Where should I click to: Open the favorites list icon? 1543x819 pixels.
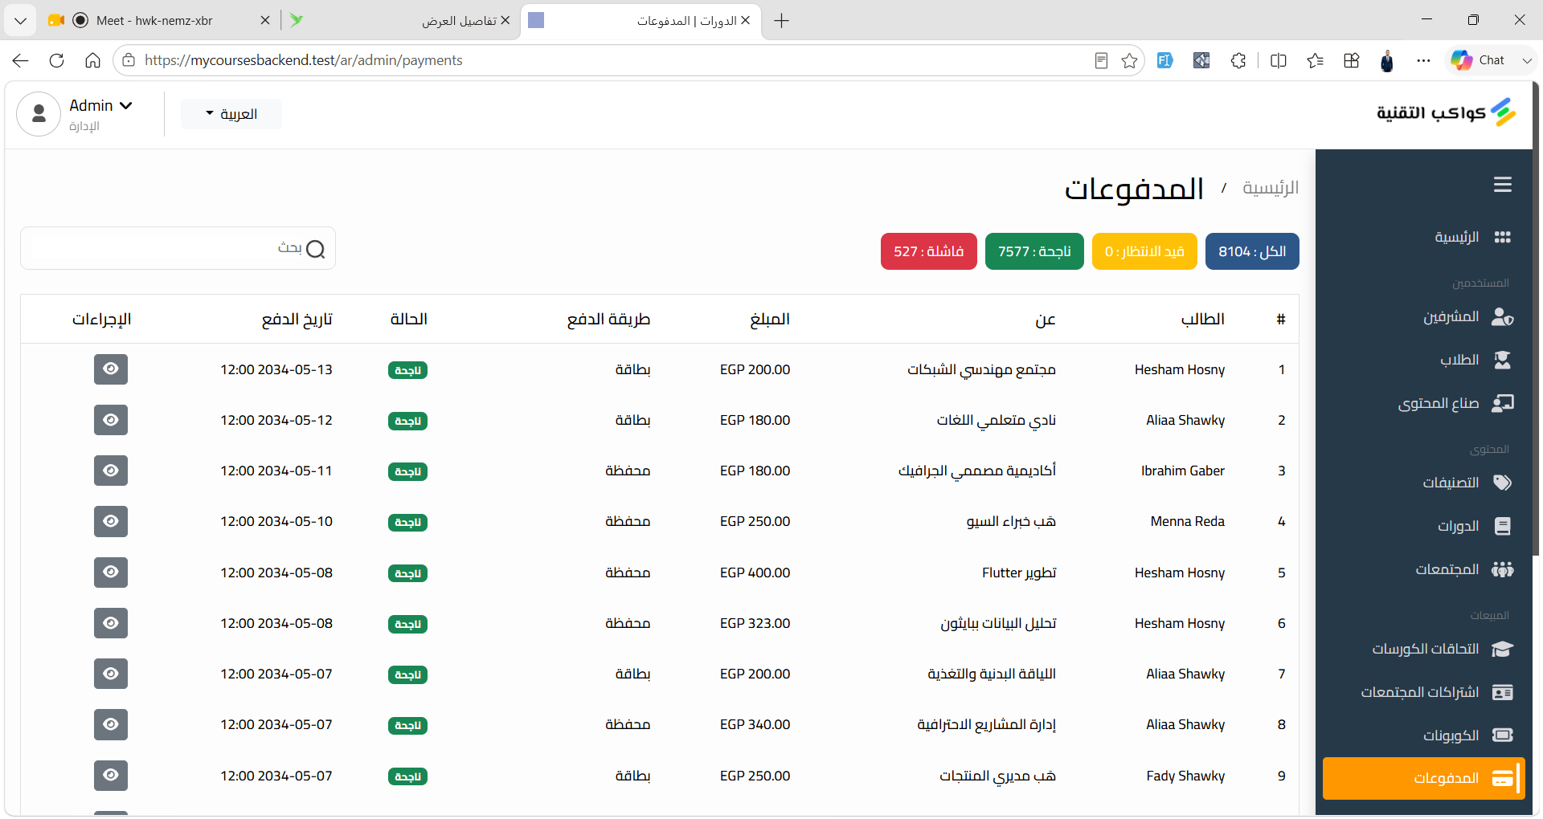(1315, 60)
